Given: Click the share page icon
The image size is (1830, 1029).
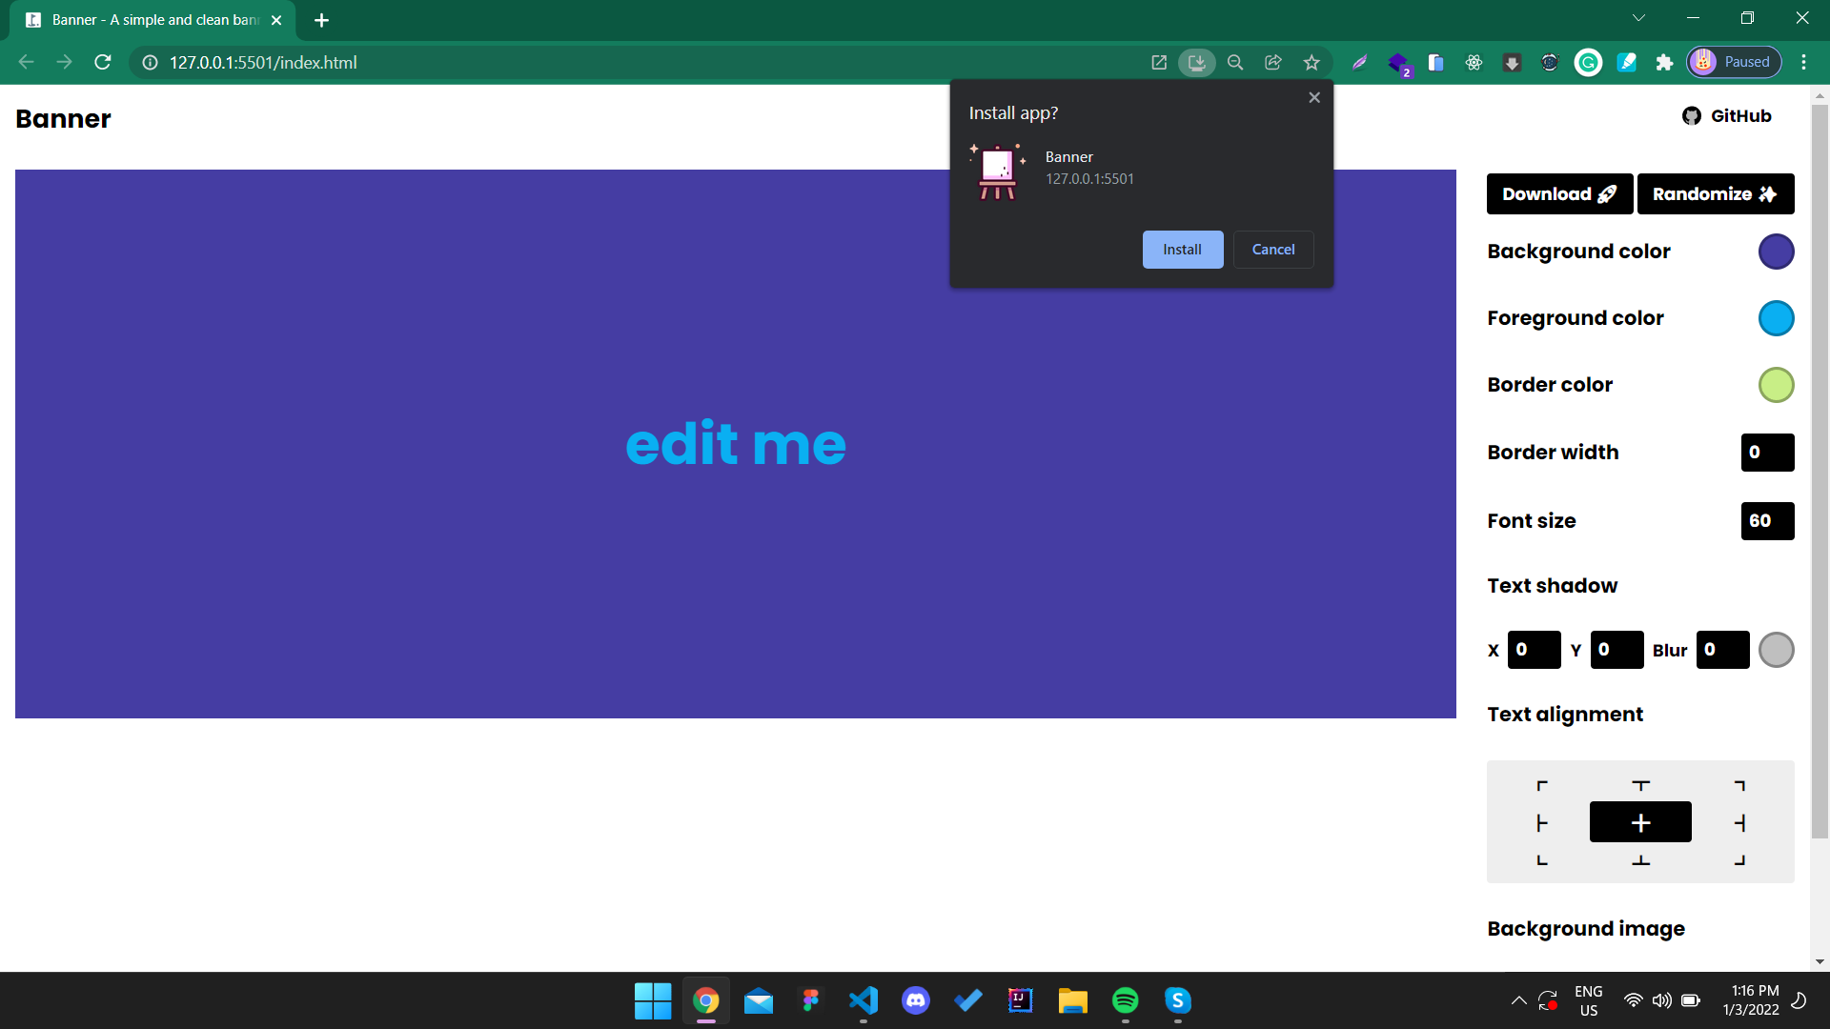Looking at the screenshot, I should point(1273,63).
